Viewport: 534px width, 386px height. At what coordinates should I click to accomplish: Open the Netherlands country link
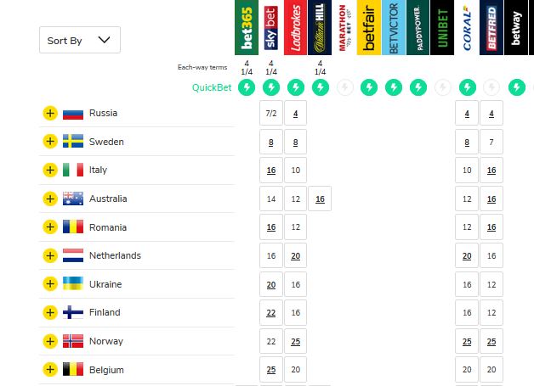pos(115,255)
